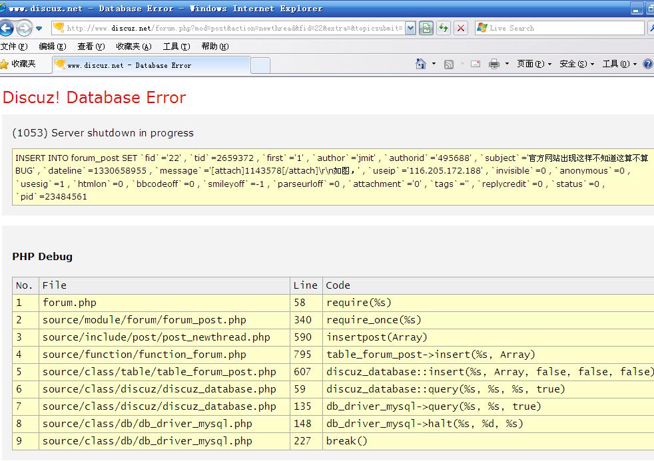Click the 'break()' code cell
This screenshot has height=461, width=654.
tap(488, 441)
